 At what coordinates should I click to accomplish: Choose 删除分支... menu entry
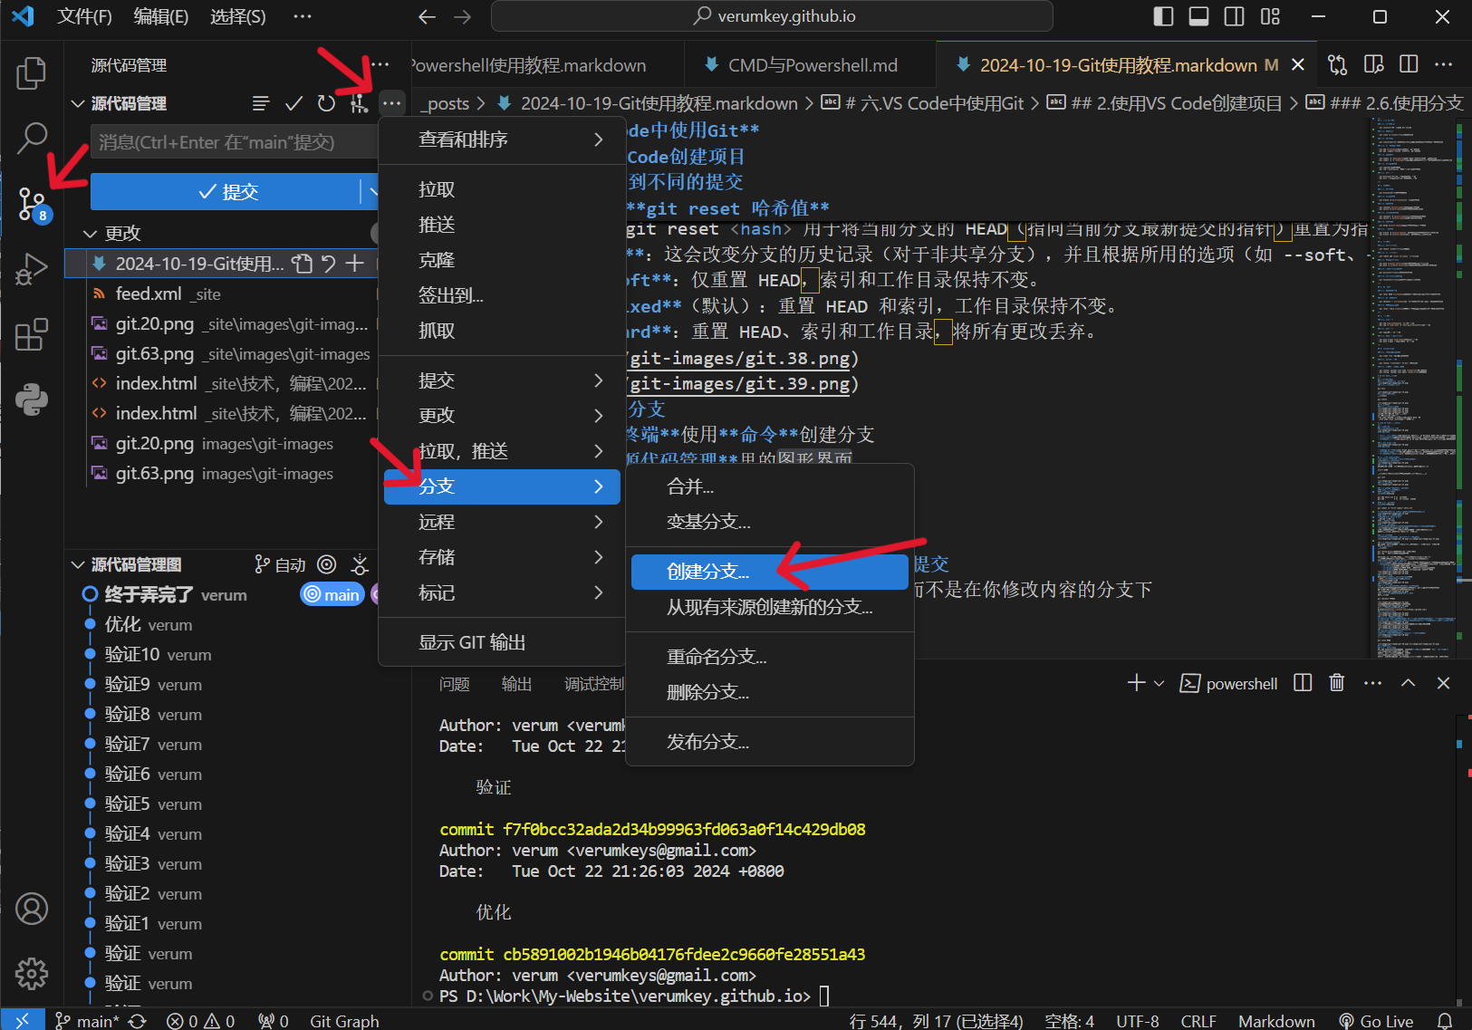click(769, 692)
